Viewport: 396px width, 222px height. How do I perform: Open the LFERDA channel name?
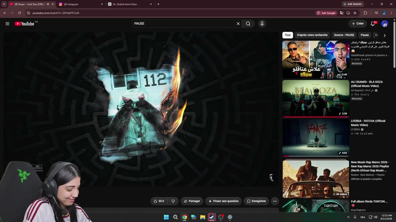355,129
